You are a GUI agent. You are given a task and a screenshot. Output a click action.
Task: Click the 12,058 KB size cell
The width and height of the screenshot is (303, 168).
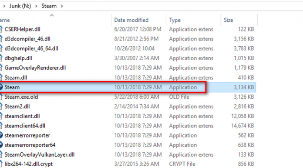[x=243, y=116]
